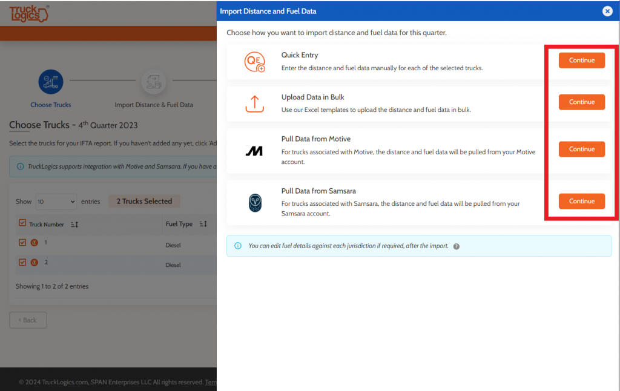Click the Pull Data from Samsara heading

coord(318,191)
